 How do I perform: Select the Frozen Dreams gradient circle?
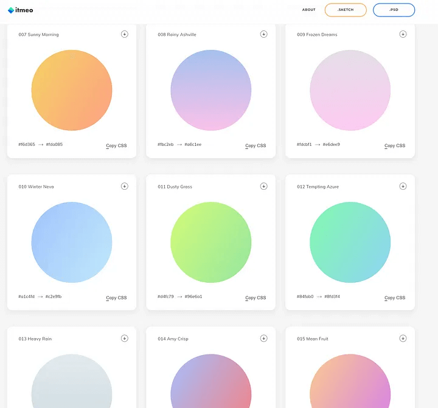350,90
